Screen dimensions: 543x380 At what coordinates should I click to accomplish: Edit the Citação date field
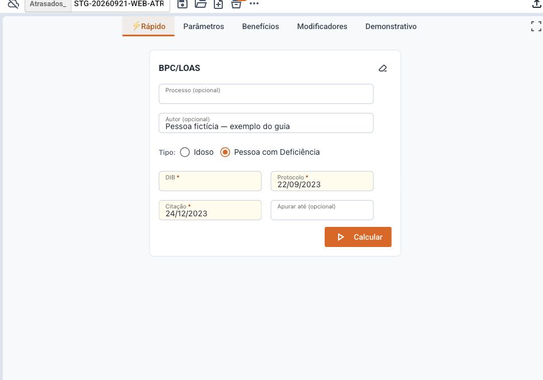click(x=210, y=210)
